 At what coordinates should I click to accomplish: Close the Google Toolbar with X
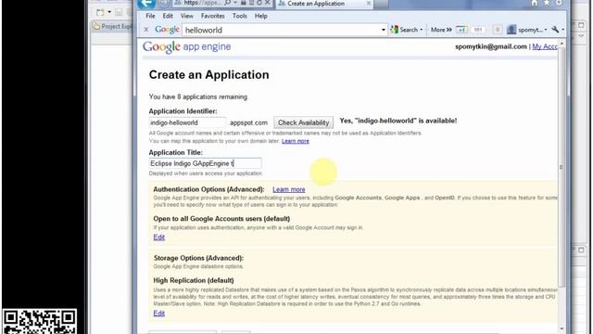pos(146,30)
